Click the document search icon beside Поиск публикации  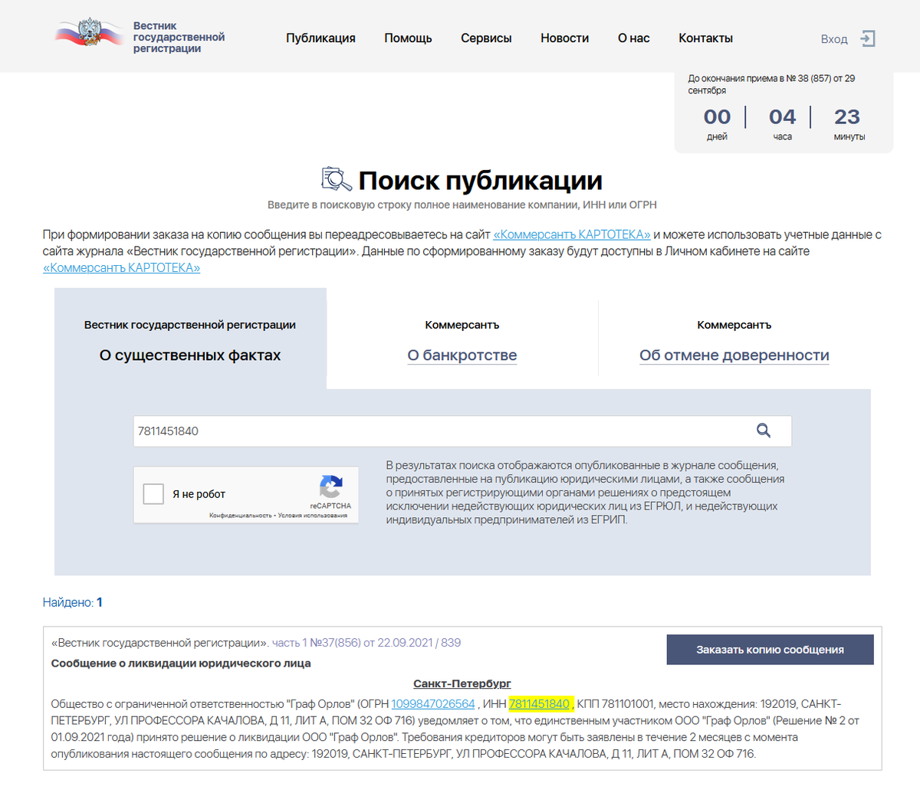[x=336, y=179]
